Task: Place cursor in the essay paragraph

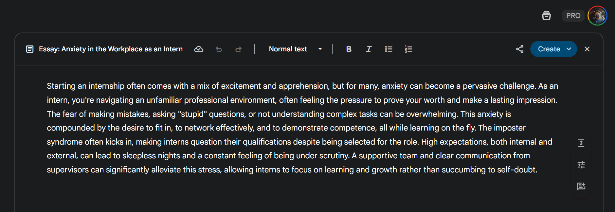Action: coord(302,128)
